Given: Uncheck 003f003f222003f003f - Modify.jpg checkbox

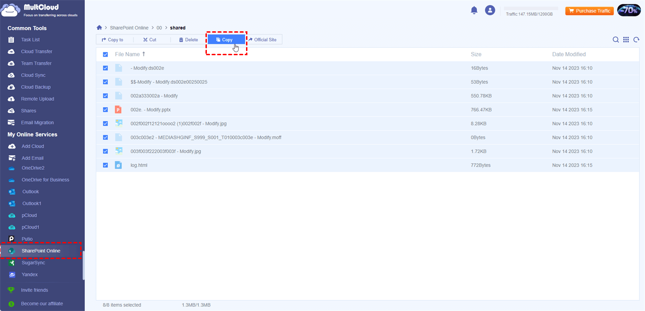Looking at the screenshot, I should [x=106, y=151].
